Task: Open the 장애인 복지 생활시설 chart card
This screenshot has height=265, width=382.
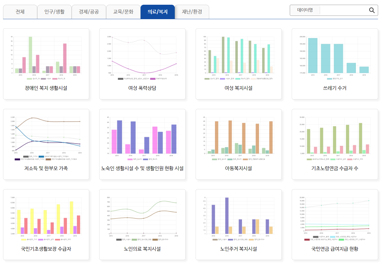Action: 46,64
